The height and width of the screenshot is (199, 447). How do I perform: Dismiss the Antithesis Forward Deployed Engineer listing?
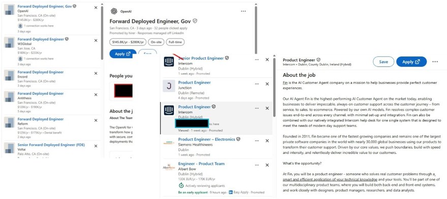coord(95,94)
